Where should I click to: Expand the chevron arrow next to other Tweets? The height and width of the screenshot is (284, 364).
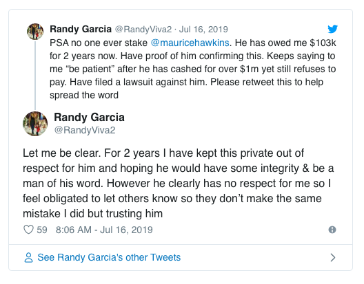pyautogui.click(x=333, y=257)
